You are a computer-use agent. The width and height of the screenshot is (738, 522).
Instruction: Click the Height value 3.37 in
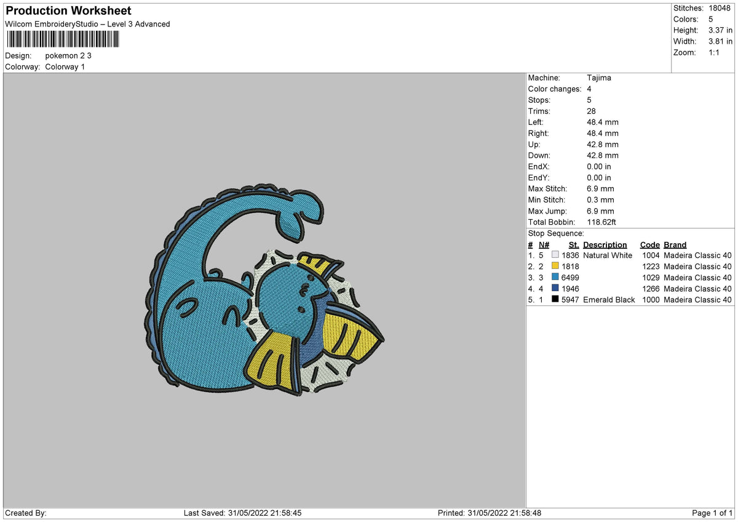(720, 30)
